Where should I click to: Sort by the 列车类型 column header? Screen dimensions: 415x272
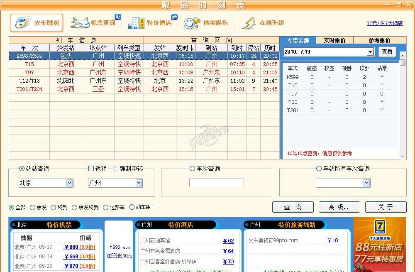pos(129,48)
